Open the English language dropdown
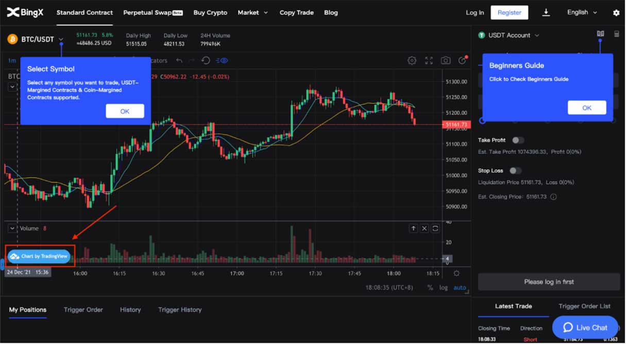This screenshot has height=344, width=626. click(582, 12)
